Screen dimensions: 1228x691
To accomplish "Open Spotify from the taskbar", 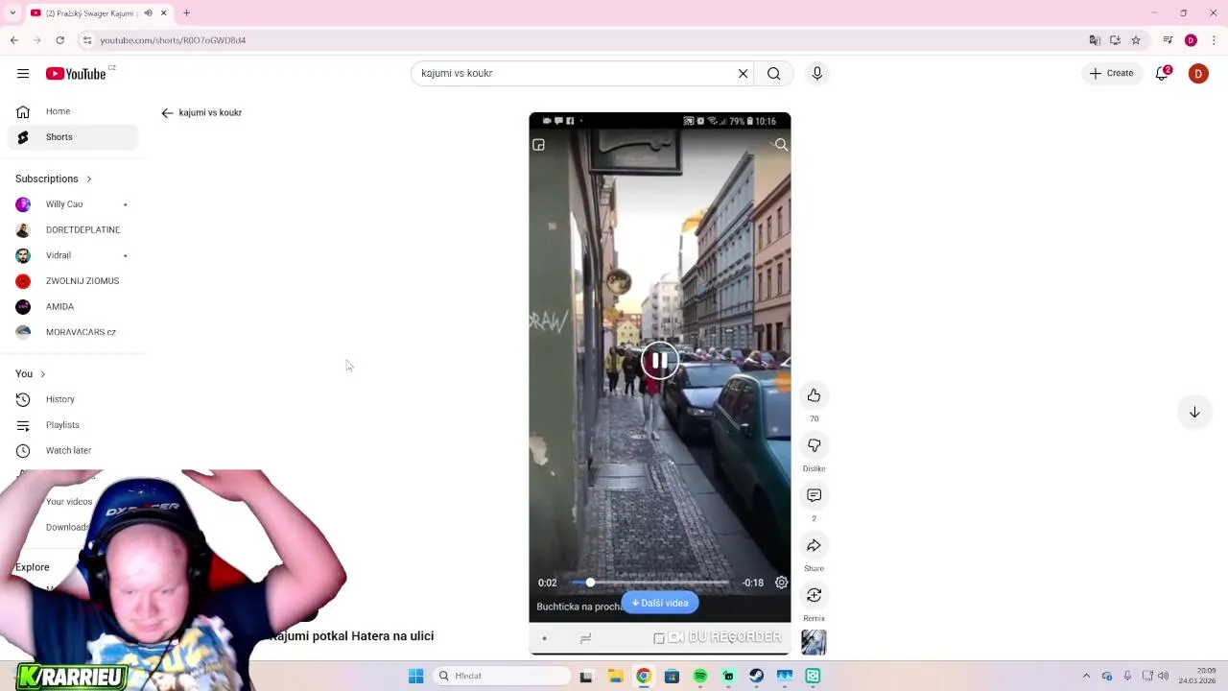I will tap(700, 677).
